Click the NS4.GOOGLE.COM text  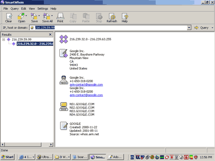(82, 115)
